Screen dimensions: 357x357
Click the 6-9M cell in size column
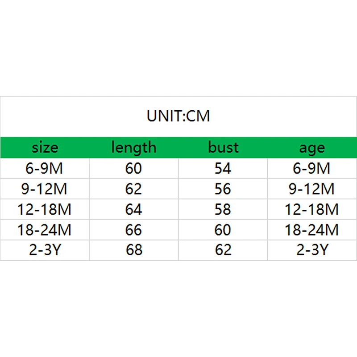(45, 169)
